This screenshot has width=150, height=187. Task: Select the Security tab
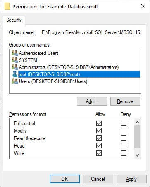click(x=14, y=20)
